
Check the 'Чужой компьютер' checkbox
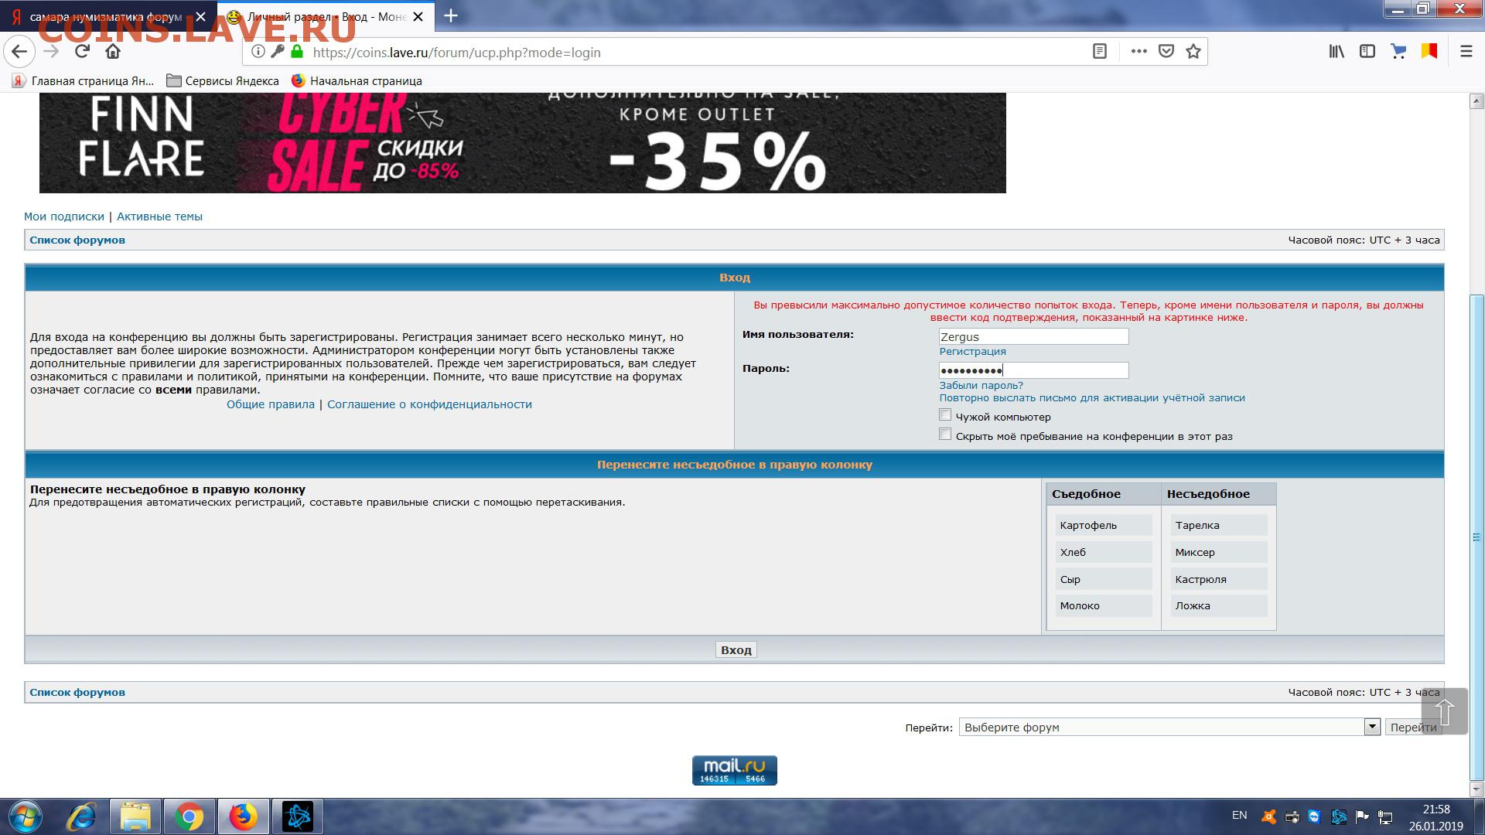(x=945, y=415)
